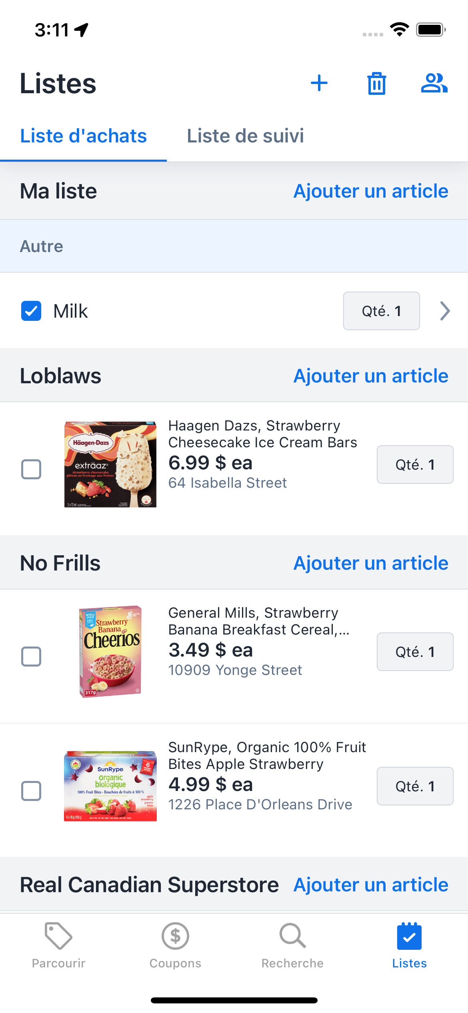
Task: Uncheck the Milk item checkbox
Action: [31, 311]
